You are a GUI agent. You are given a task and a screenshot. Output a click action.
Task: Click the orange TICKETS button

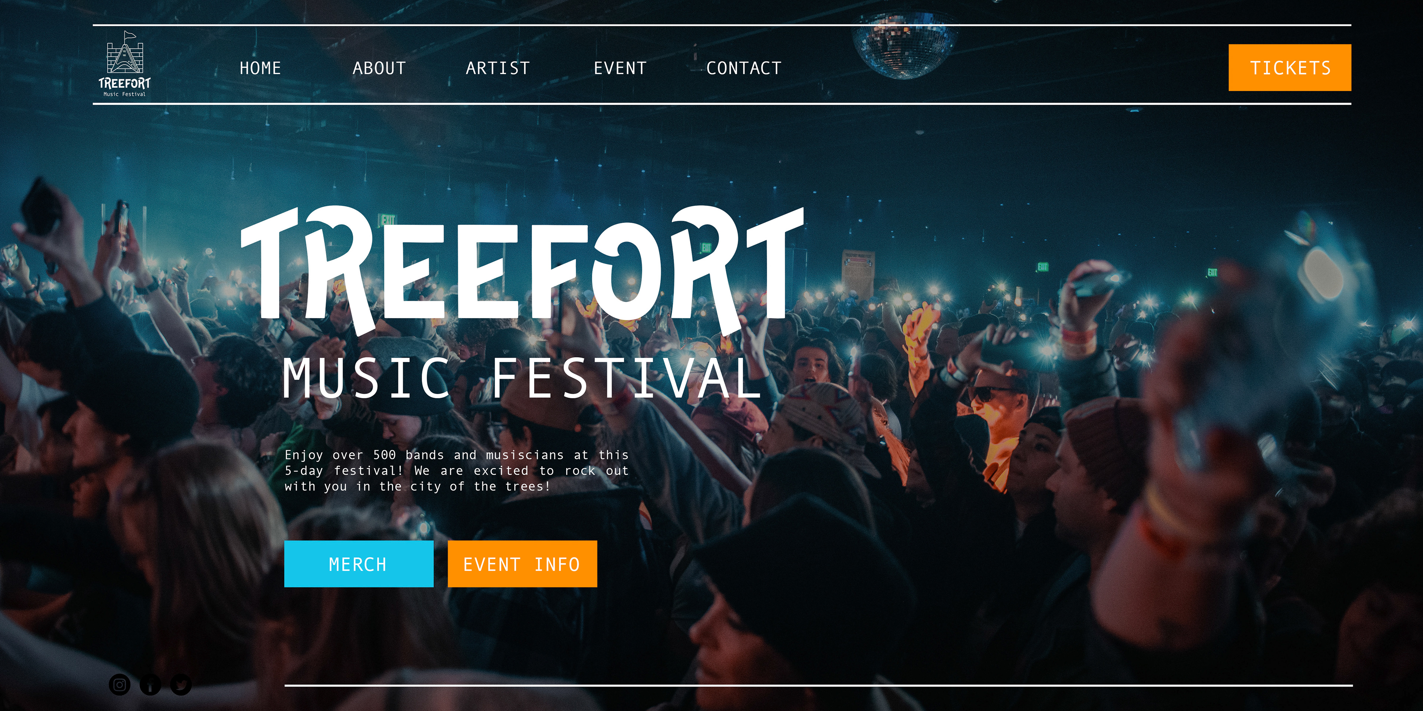pos(1290,67)
